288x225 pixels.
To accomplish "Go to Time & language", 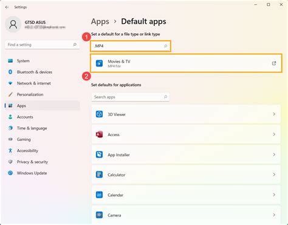I will pos(43,128).
